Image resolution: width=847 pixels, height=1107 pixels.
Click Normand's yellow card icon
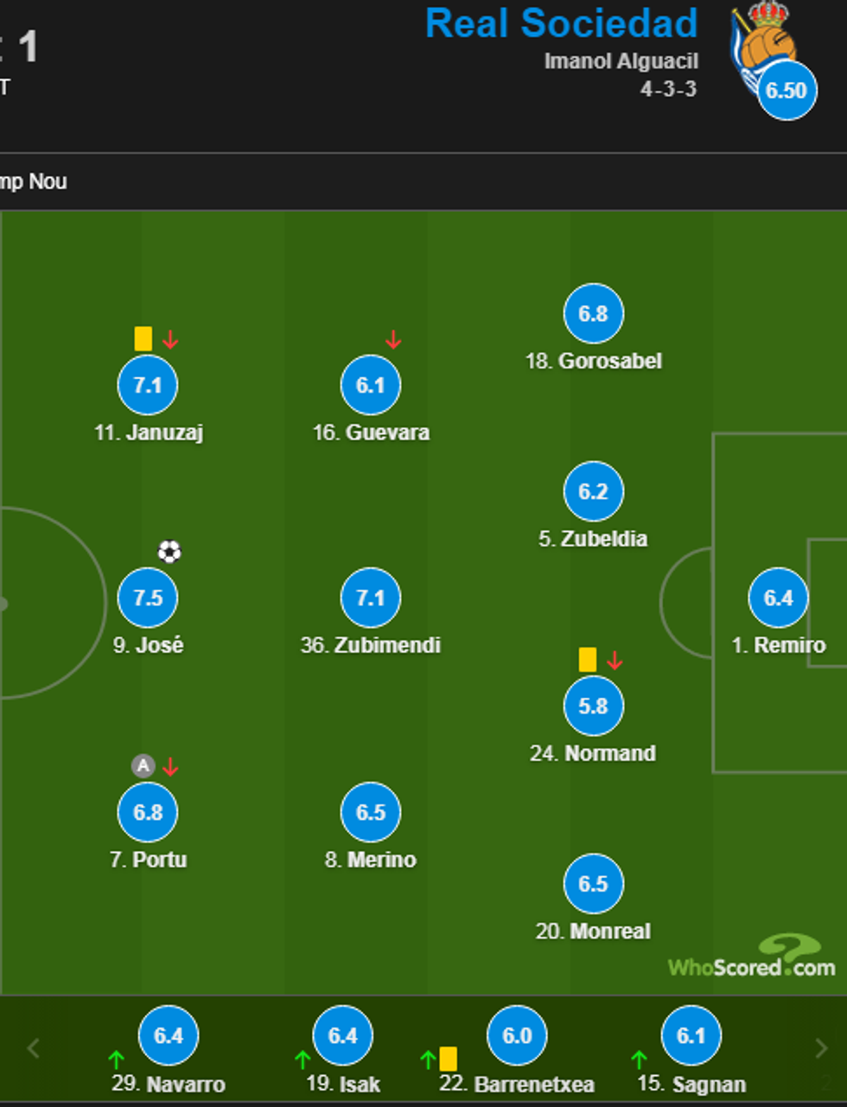[588, 660]
